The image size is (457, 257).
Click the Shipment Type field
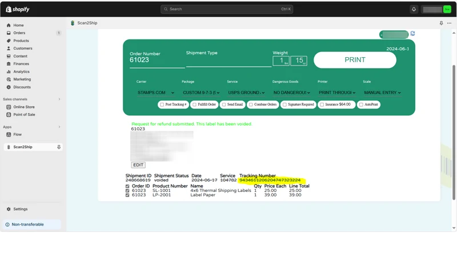point(228,62)
